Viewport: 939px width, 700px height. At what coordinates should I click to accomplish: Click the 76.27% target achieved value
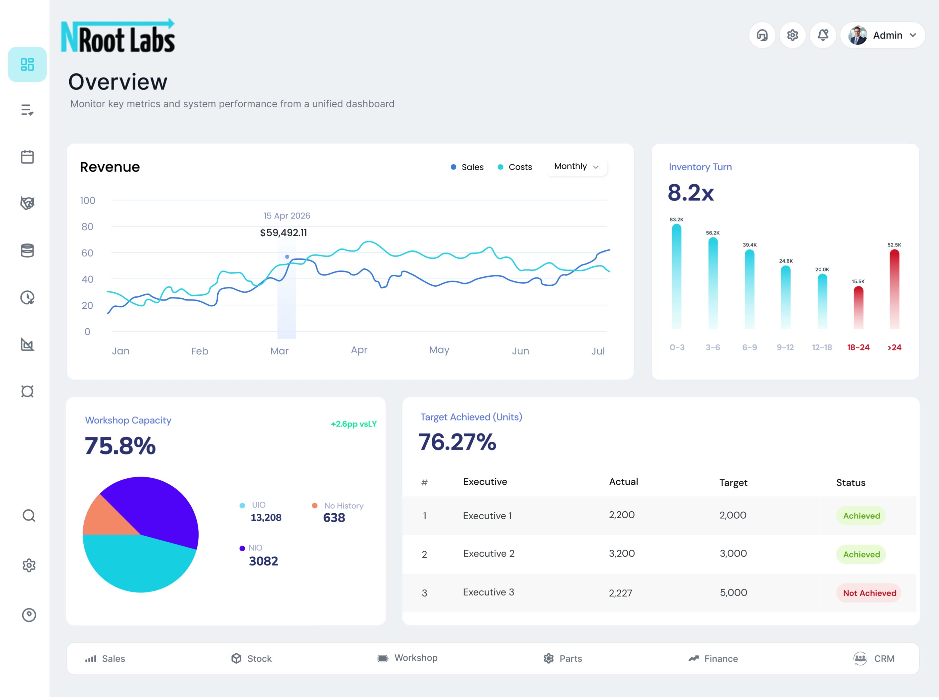457,442
